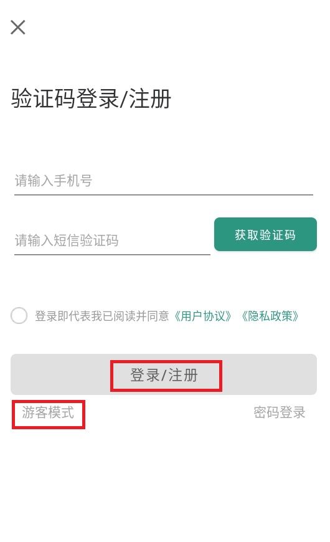View the privacy policy in green text
This screenshot has width=330, height=542.
pyautogui.click(x=270, y=316)
